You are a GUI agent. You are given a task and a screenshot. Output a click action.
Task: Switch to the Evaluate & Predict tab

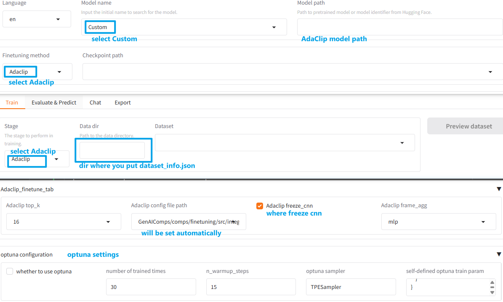(x=54, y=102)
